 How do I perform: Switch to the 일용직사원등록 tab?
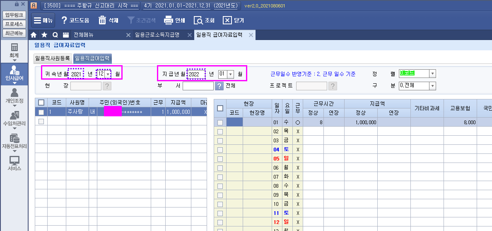point(52,58)
